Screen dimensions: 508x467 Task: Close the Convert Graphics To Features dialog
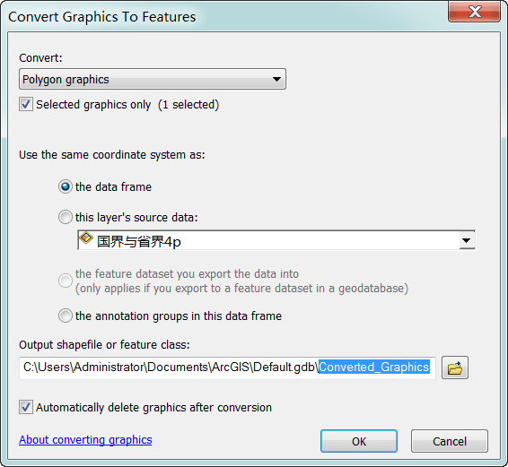point(474,12)
